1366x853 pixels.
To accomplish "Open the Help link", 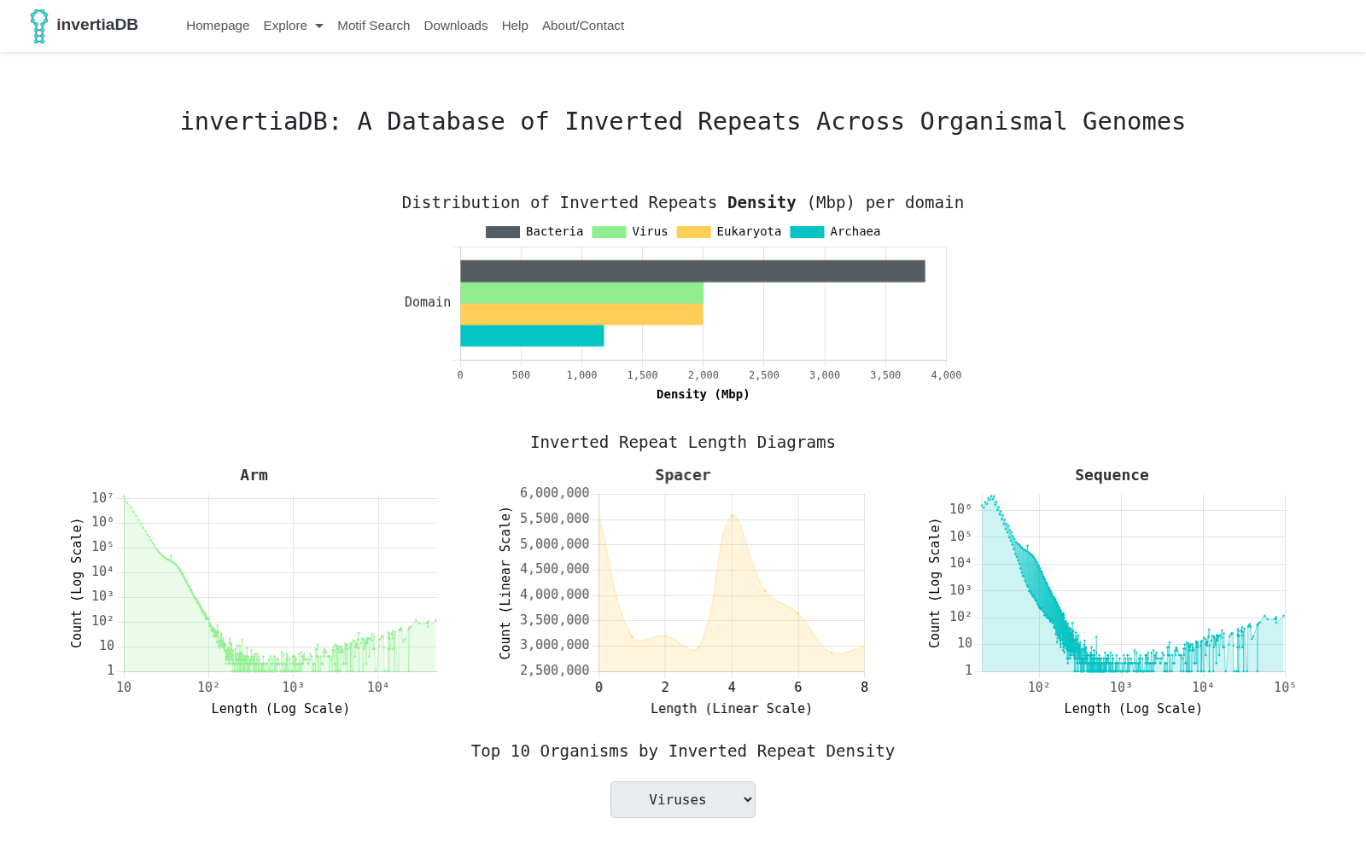I will [515, 26].
